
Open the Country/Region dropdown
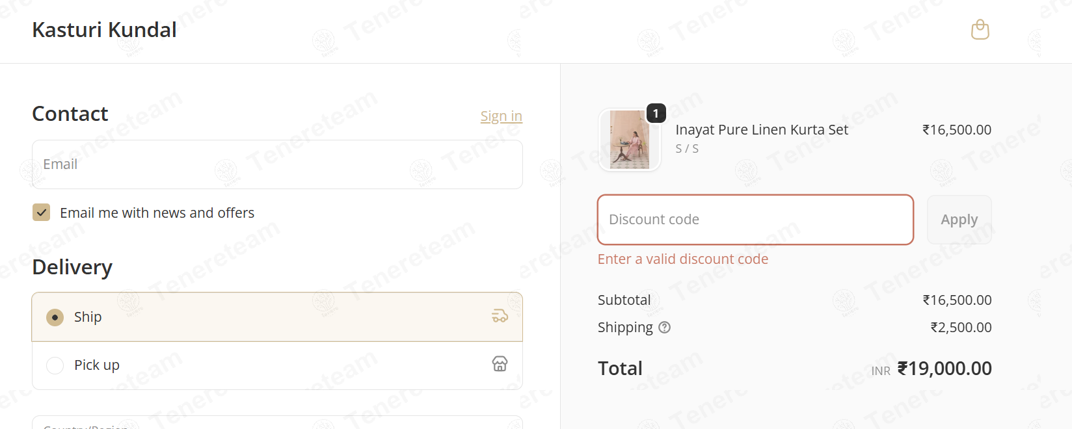point(277,422)
